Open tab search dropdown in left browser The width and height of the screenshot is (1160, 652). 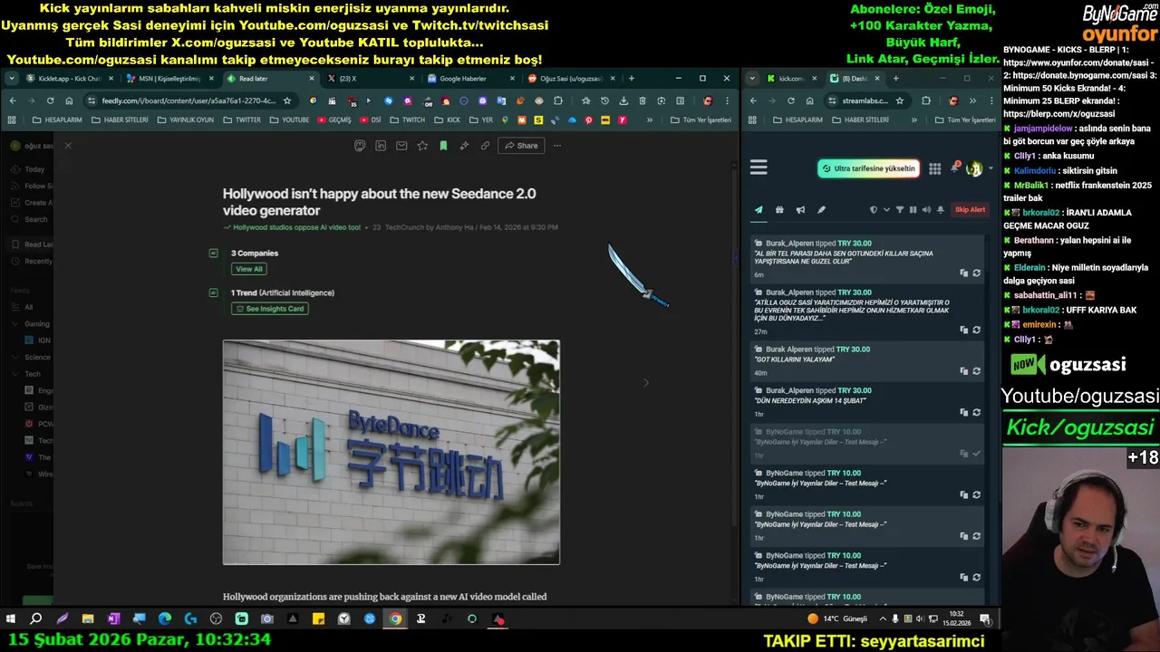(12, 79)
